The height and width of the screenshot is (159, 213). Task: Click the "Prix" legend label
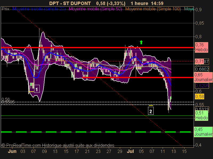tap(5, 9)
